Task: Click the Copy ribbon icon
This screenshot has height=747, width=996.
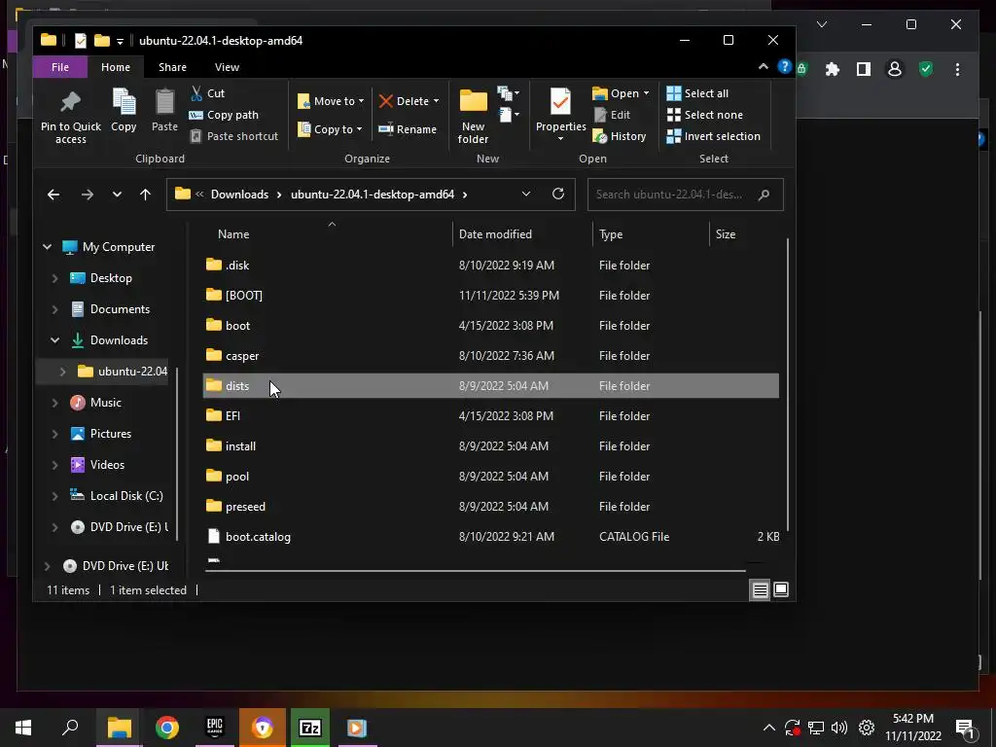Action: point(124,103)
